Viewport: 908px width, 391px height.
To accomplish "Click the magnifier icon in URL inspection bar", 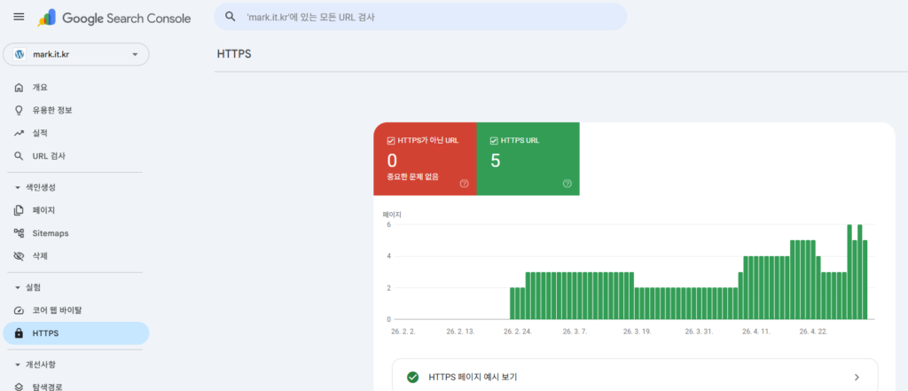I will coord(230,17).
